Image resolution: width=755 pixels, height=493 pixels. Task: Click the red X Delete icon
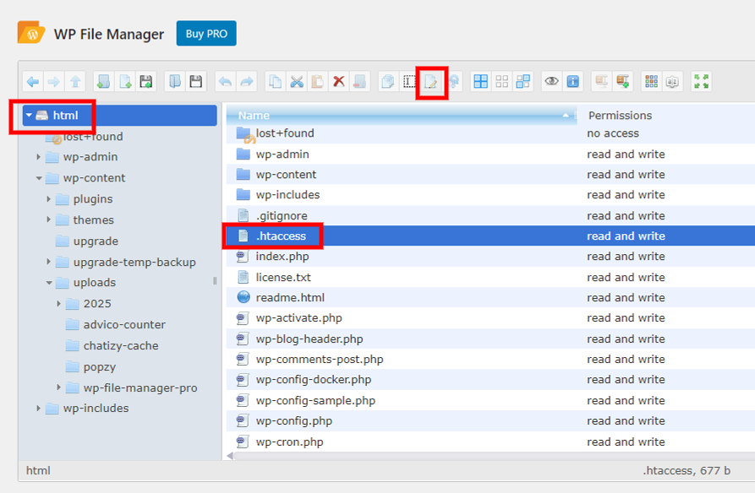(339, 82)
